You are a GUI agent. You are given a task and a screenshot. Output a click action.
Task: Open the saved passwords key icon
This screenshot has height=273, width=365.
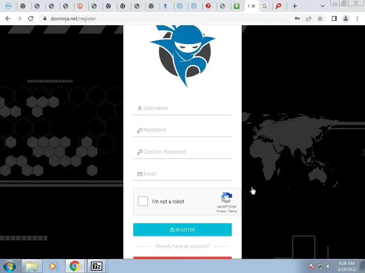(x=297, y=18)
